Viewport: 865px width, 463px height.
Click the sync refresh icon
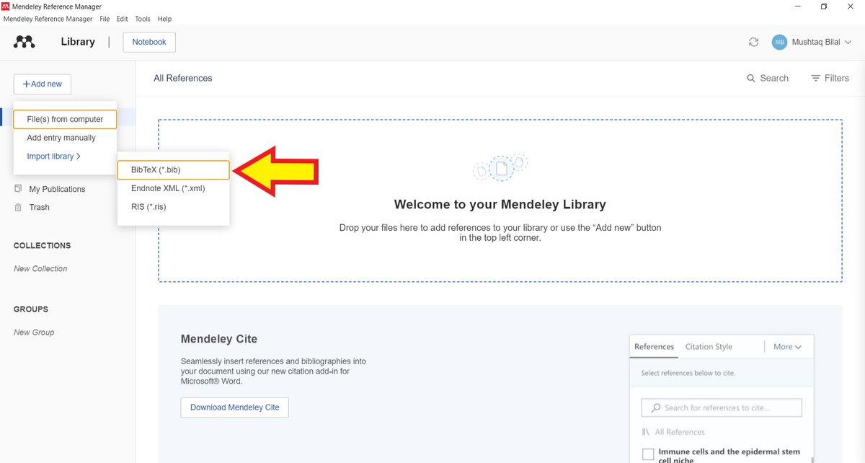[x=753, y=42]
